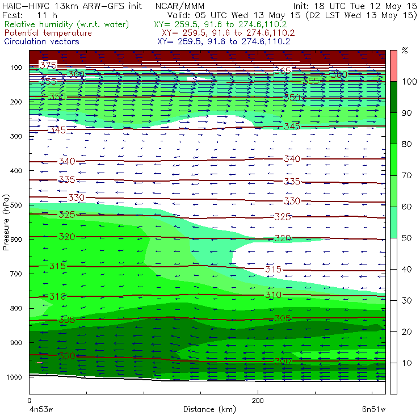Click the '(02 LST Wed 13 May 15)' text
Image resolution: width=420 pixels, height=420 pixels.
click(362, 15)
